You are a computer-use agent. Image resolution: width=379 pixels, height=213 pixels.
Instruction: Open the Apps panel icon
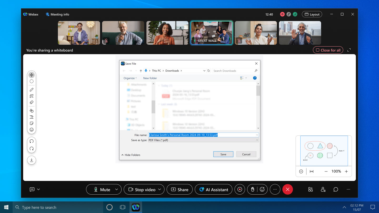click(311, 189)
